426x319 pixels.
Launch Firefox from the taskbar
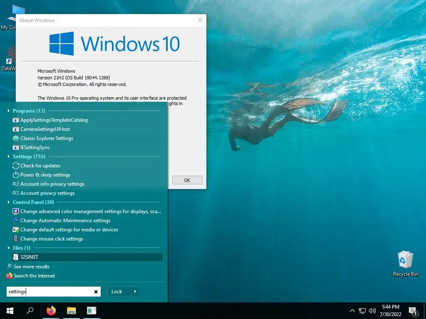tap(51, 311)
